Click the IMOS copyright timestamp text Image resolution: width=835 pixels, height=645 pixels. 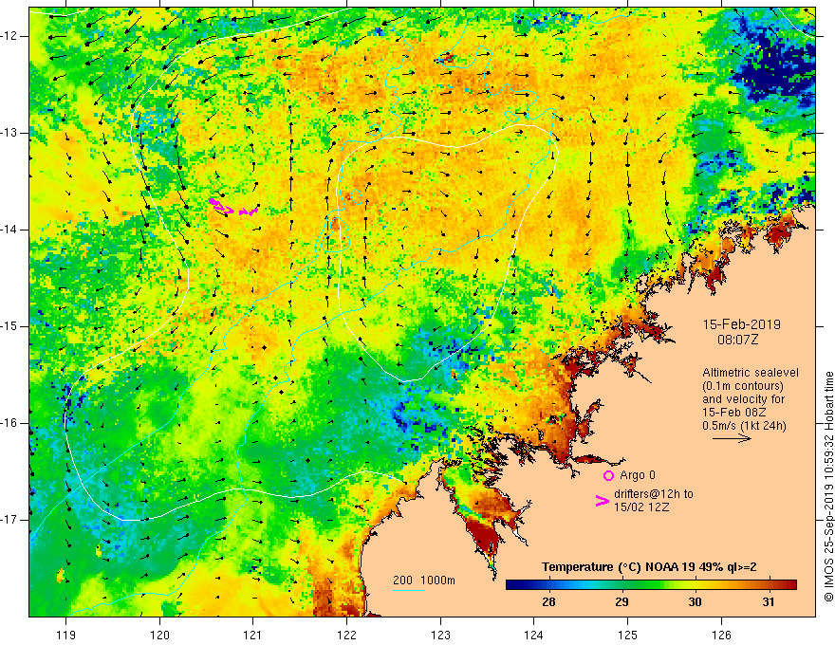[x=828, y=488]
